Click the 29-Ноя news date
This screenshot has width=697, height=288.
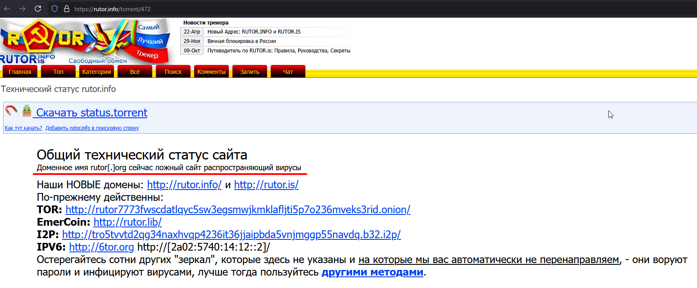pos(192,41)
